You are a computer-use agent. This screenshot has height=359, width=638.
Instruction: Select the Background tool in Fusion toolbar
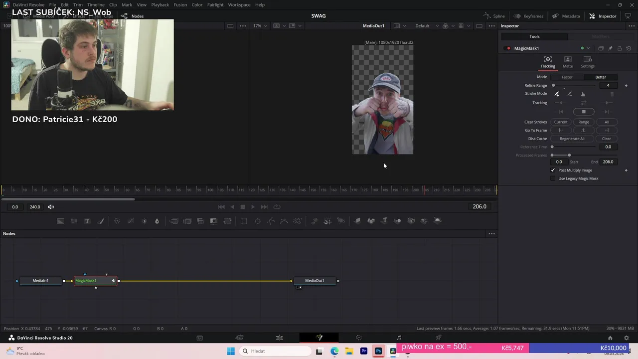pos(60,221)
